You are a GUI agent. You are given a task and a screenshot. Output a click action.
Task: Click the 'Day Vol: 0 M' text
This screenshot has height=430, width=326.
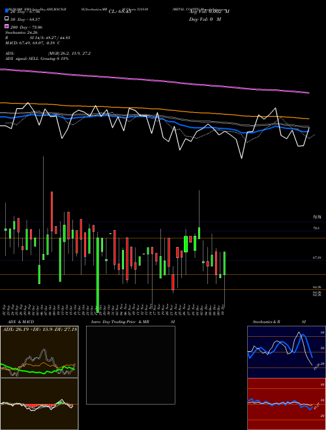[x=205, y=19]
